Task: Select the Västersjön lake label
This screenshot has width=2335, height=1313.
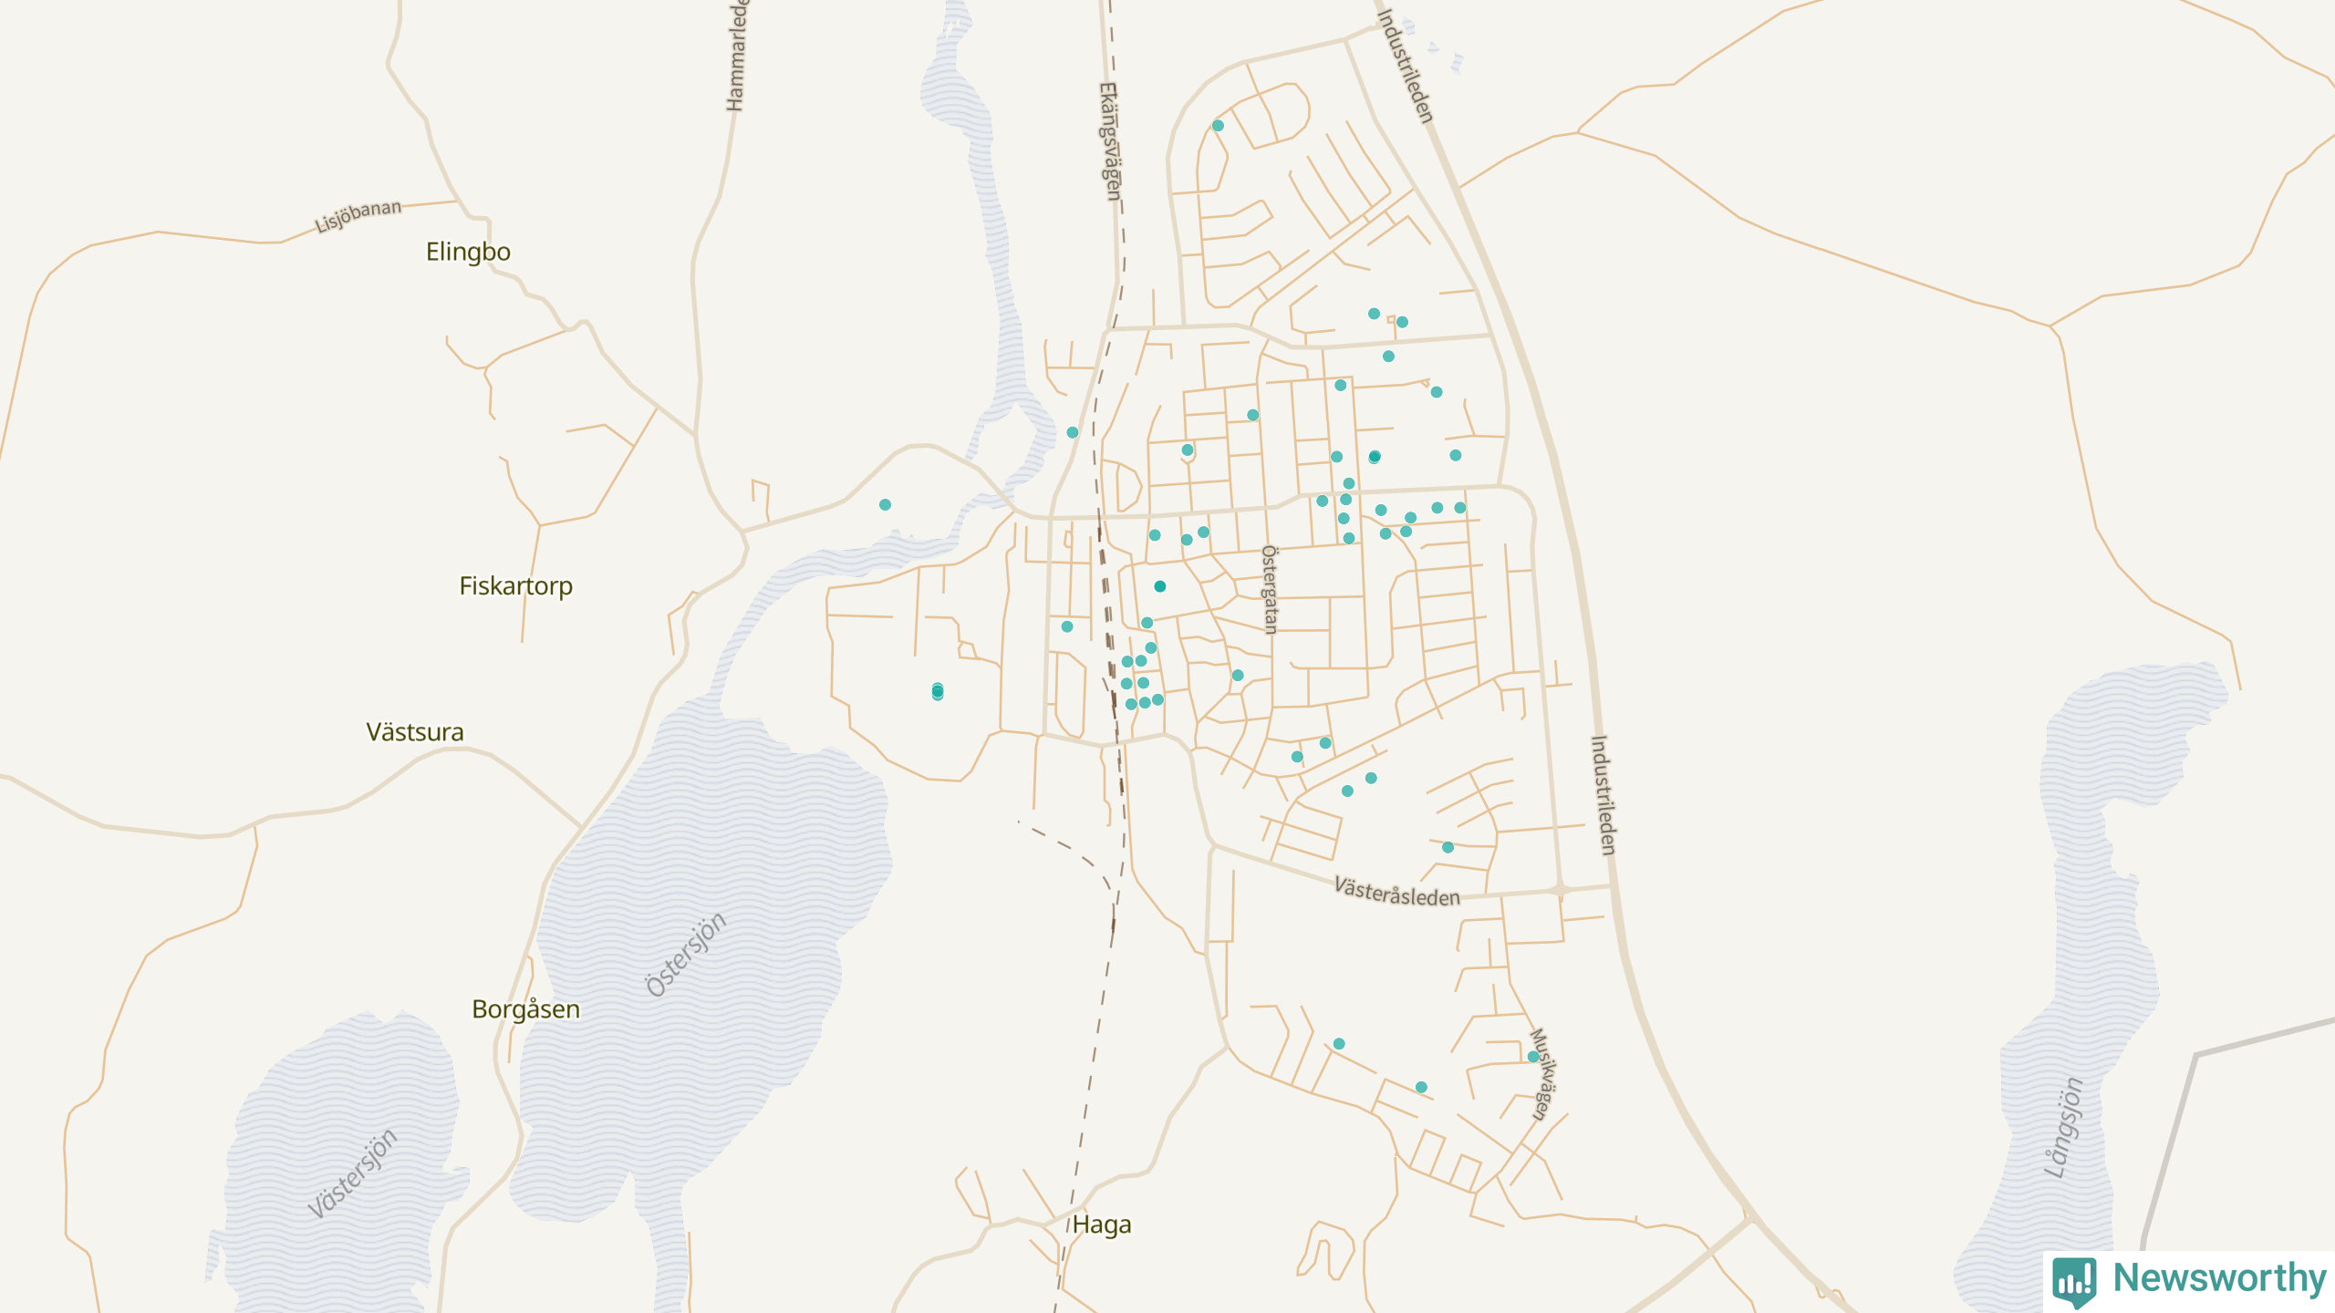Action: point(353,1173)
